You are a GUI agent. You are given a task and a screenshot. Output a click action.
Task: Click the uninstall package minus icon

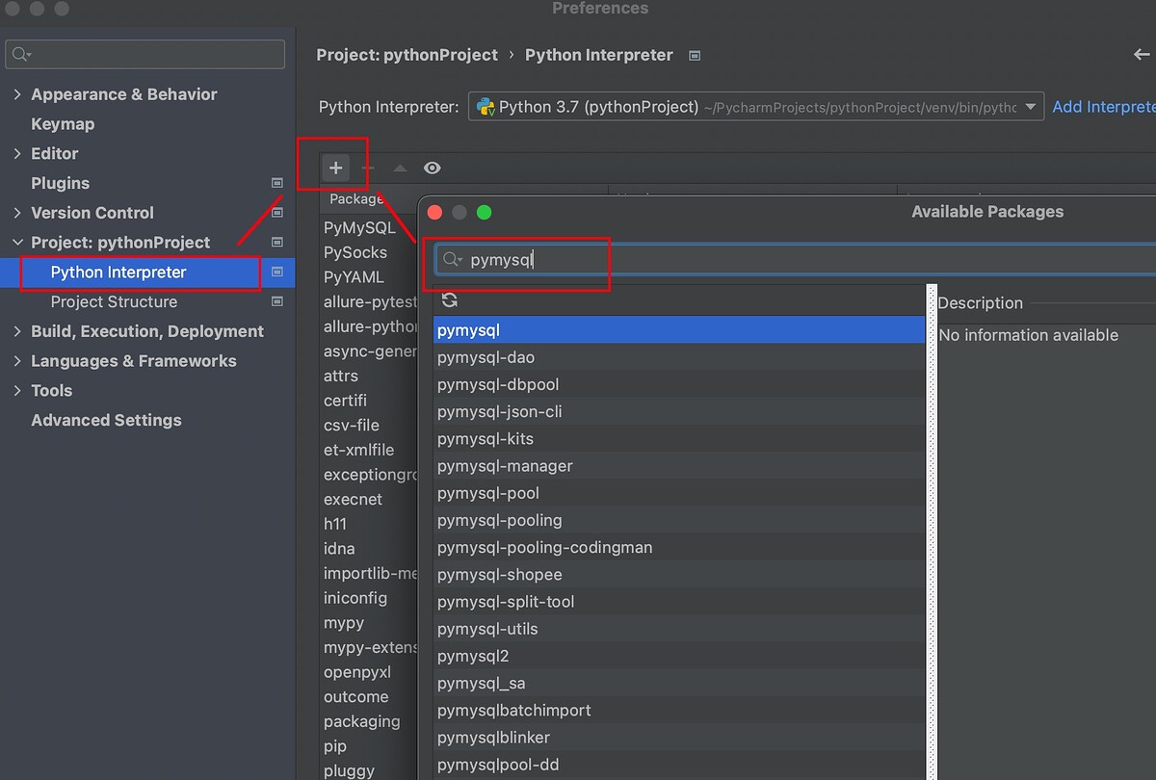point(369,168)
